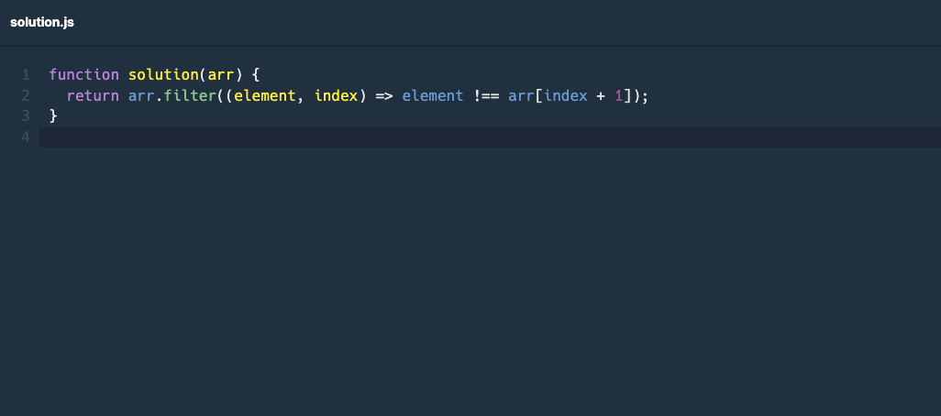Click the '=>' arrow operator
The width and height of the screenshot is (941, 416).
[x=384, y=95]
